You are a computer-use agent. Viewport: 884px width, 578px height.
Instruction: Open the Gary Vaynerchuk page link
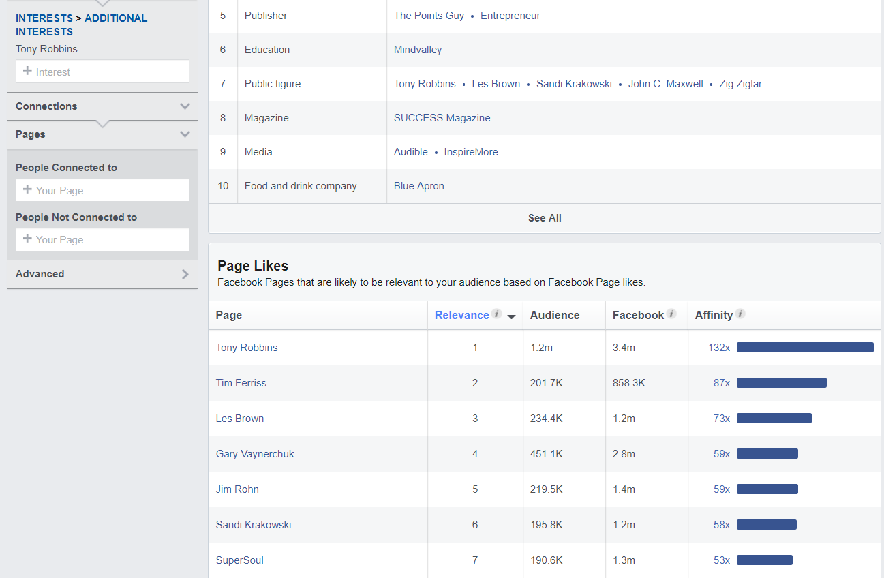(x=255, y=454)
